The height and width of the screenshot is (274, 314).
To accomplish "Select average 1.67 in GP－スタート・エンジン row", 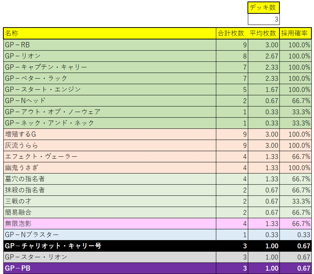I will (264, 89).
